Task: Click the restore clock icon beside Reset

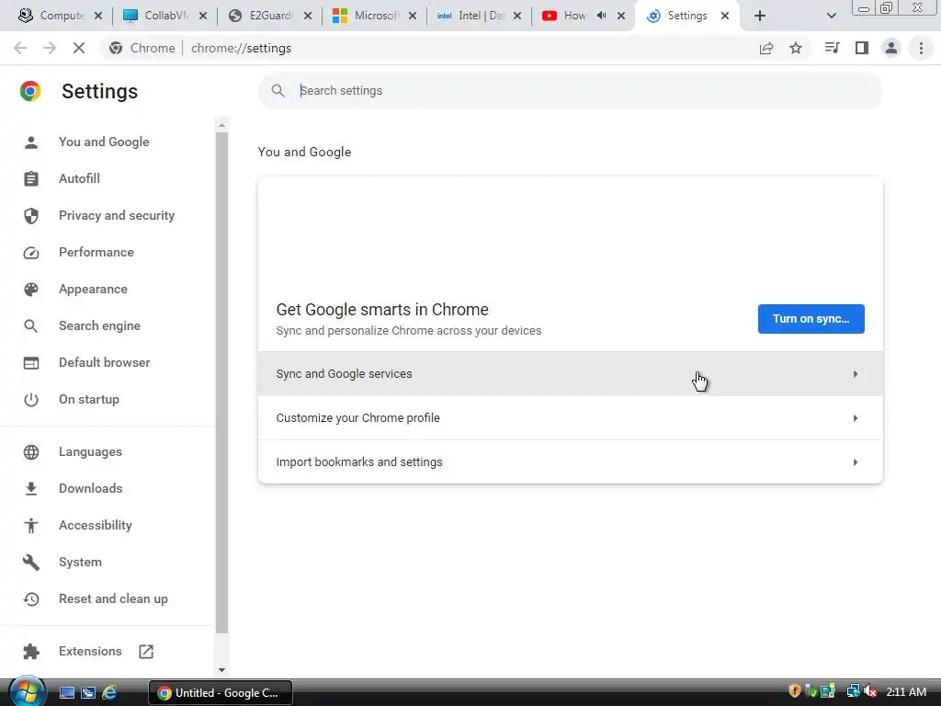Action: click(x=31, y=599)
